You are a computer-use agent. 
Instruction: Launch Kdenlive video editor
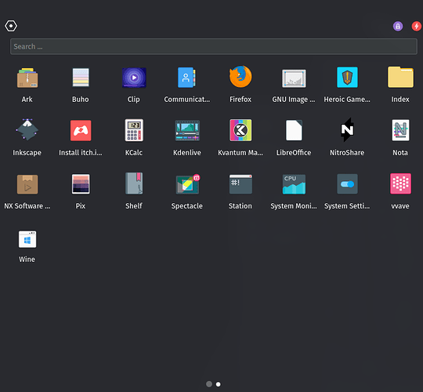[x=187, y=131]
